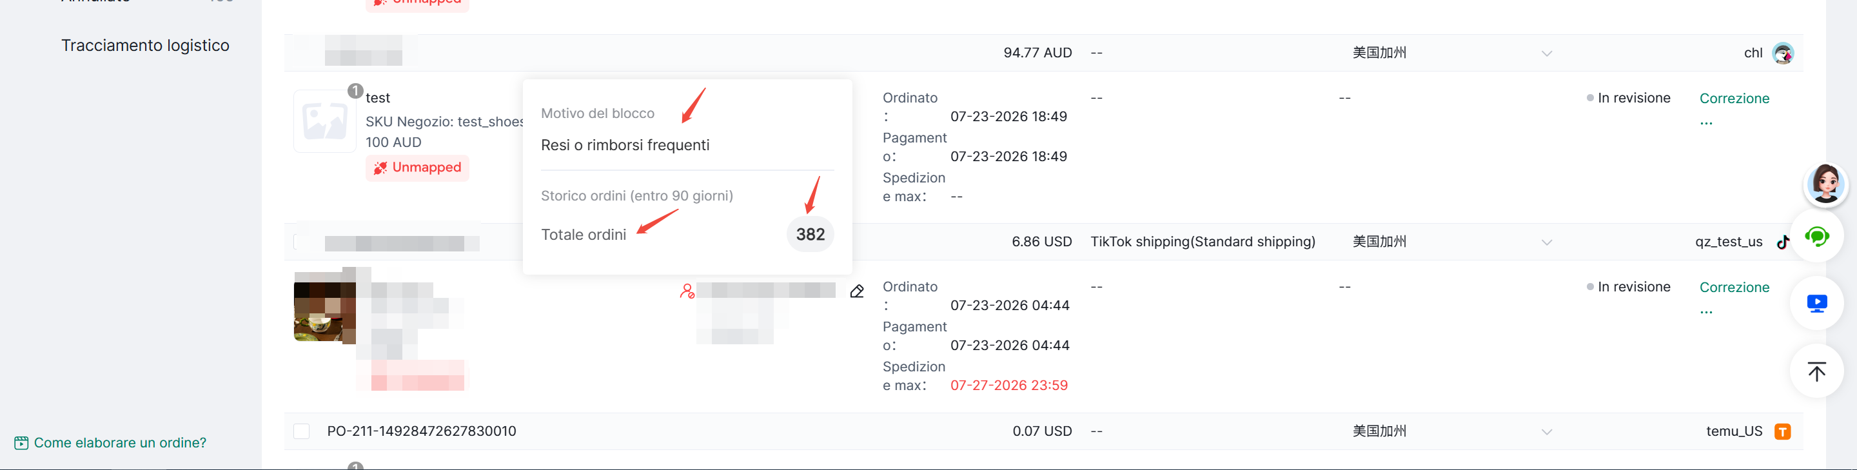Image resolution: width=1857 pixels, height=470 pixels.
Task: Click Correzione link for the 04:44 order
Action: click(x=1734, y=288)
